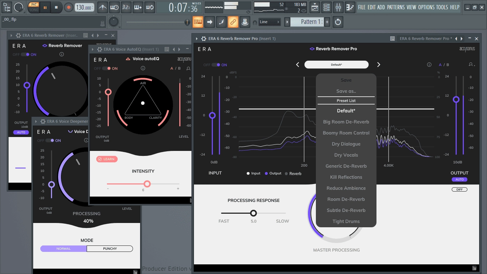487x274 pixels.
Task: Stop playback with the stop button
Action: [56, 7]
